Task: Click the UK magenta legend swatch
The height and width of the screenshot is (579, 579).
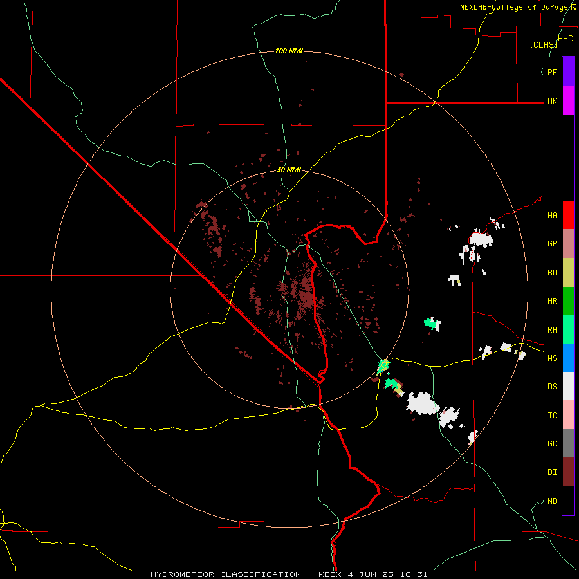Action: (568, 101)
